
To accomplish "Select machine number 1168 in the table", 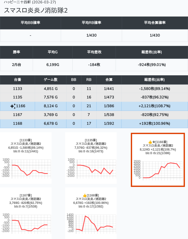I will click(18, 123).
